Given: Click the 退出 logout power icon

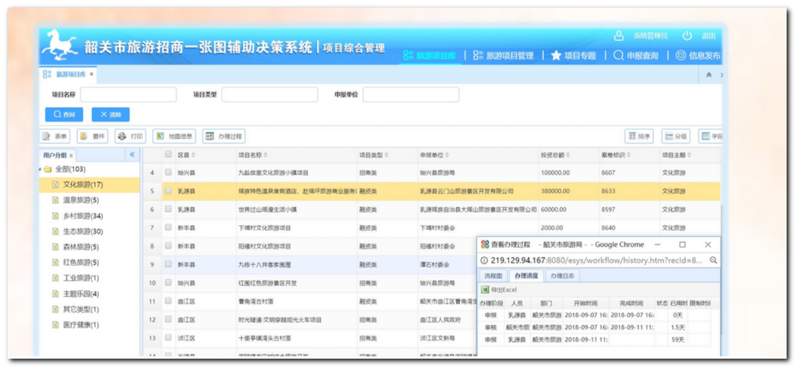Looking at the screenshot, I should (687, 36).
